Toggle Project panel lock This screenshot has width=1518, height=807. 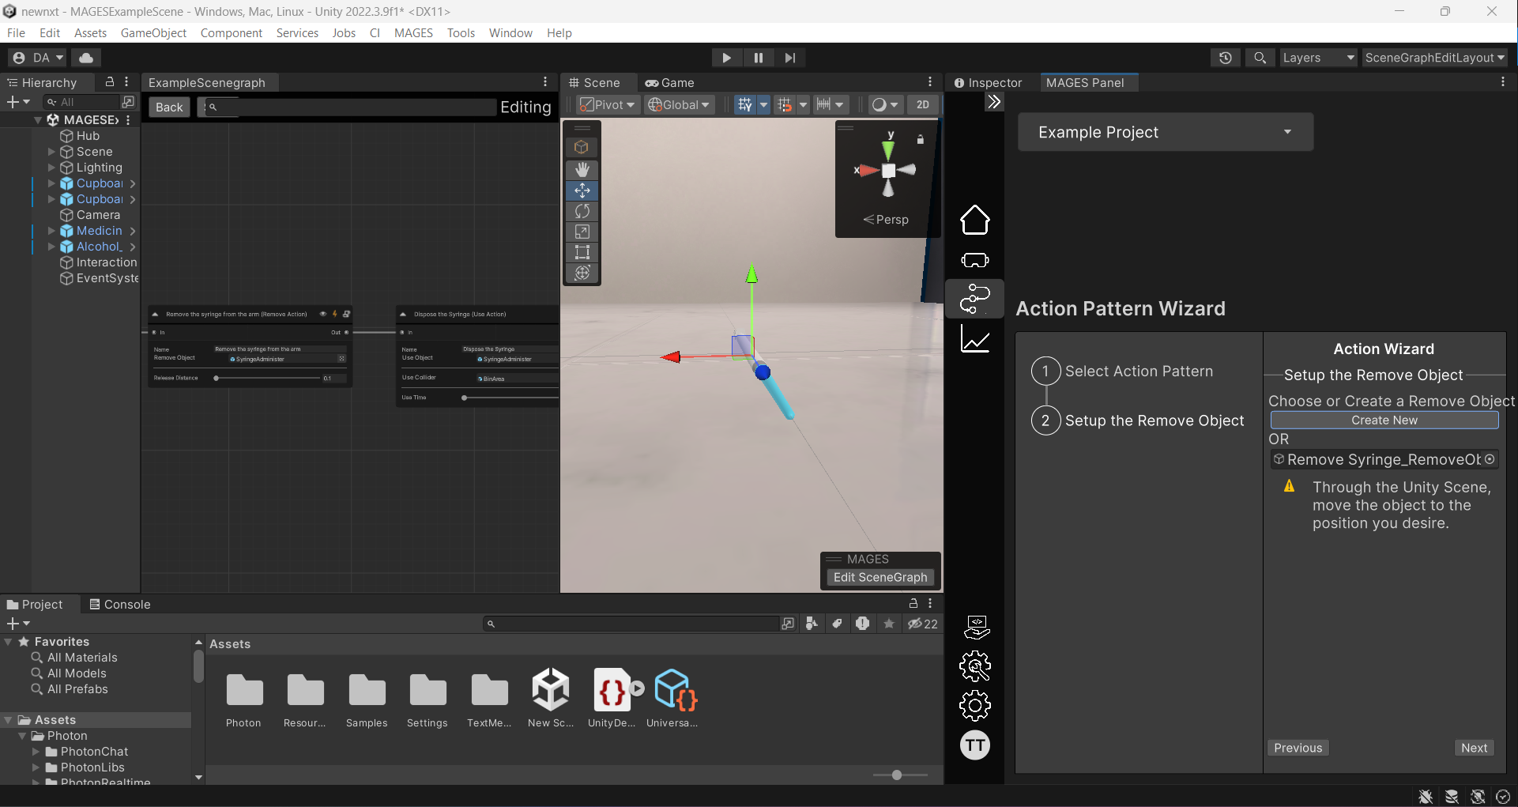[913, 603]
